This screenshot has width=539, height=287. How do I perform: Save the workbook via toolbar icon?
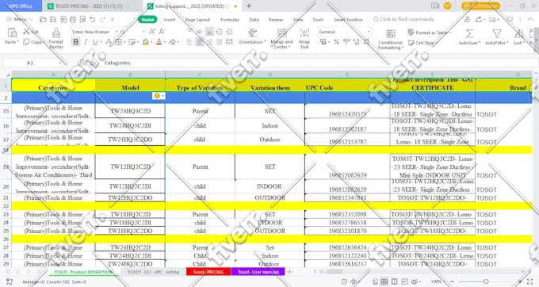pos(53,20)
